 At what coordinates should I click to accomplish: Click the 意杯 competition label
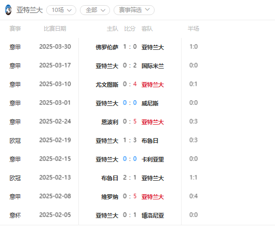15,215
